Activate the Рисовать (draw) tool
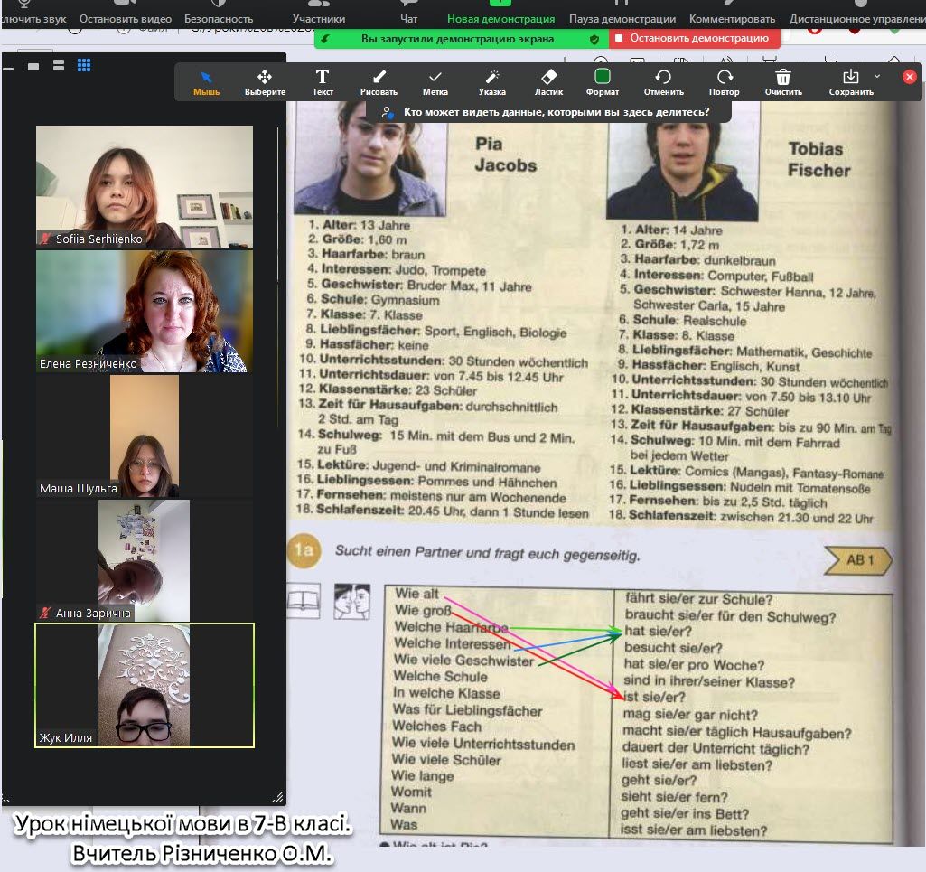926x872 pixels. [x=379, y=82]
